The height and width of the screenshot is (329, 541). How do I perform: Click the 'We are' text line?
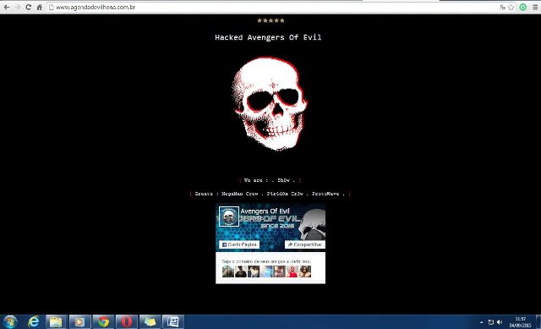click(x=270, y=180)
